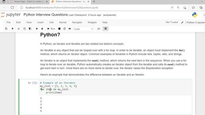Viewport: 205px width, 115px height.
Task: Insert a cell below with plus icon
Action: 12,29
